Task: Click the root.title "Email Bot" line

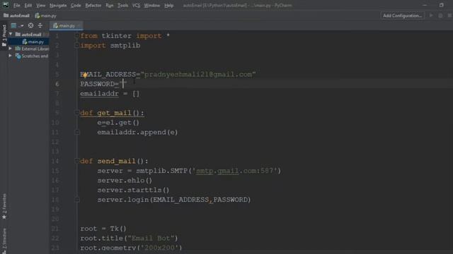Action: coord(129,238)
